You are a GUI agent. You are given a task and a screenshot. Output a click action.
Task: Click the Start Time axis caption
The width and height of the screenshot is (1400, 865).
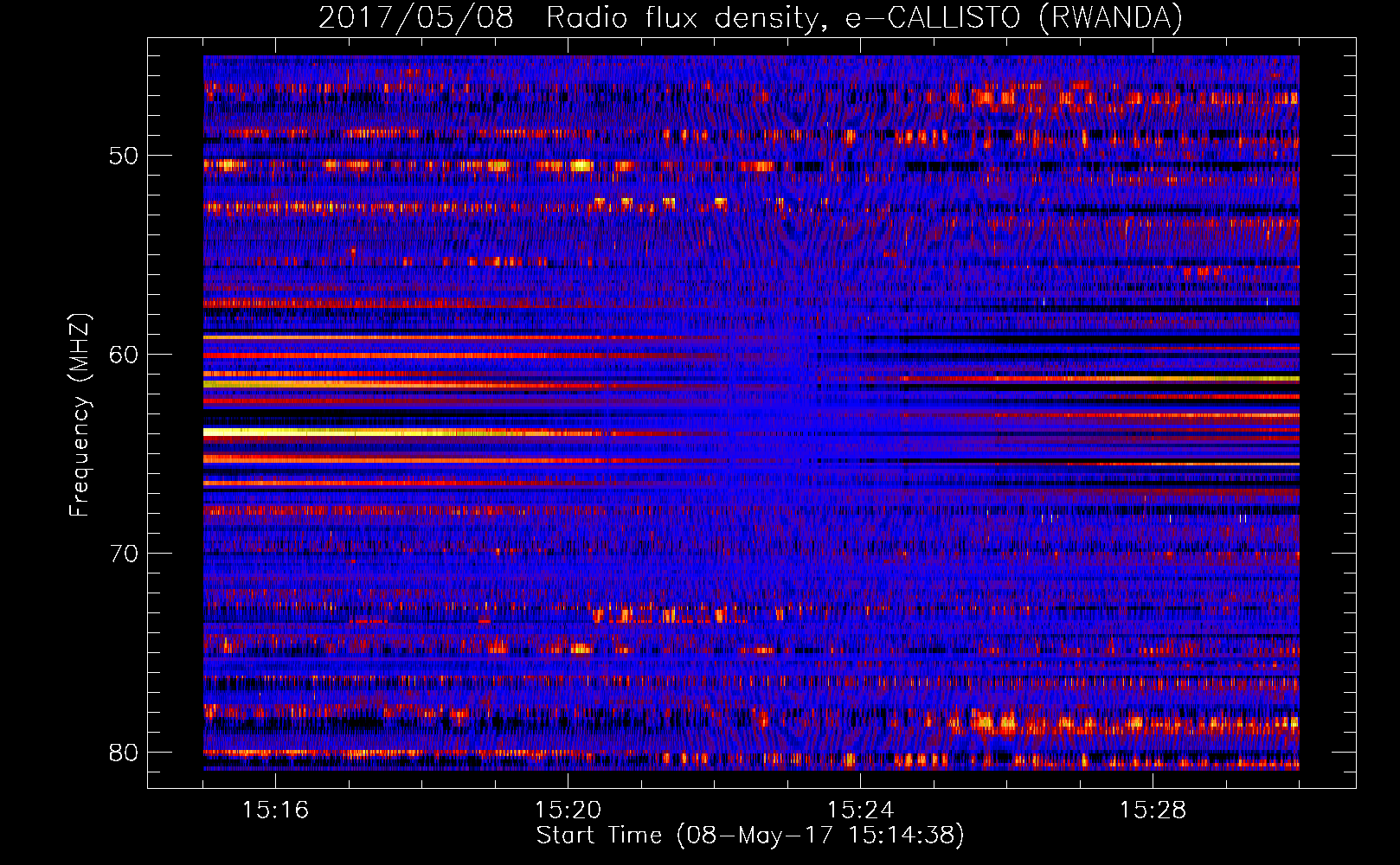point(750,836)
